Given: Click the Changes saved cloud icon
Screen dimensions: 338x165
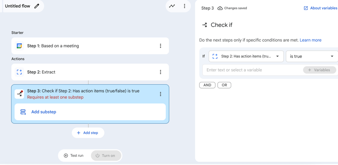Looking at the screenshot, I should [220, 8].
